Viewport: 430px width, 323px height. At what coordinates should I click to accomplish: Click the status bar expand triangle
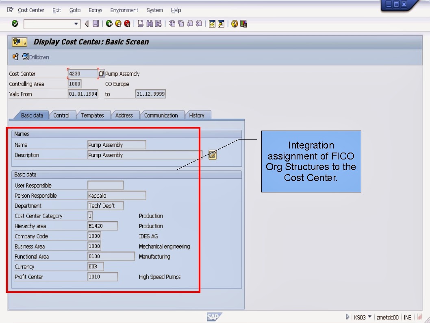tap(347, 317)
